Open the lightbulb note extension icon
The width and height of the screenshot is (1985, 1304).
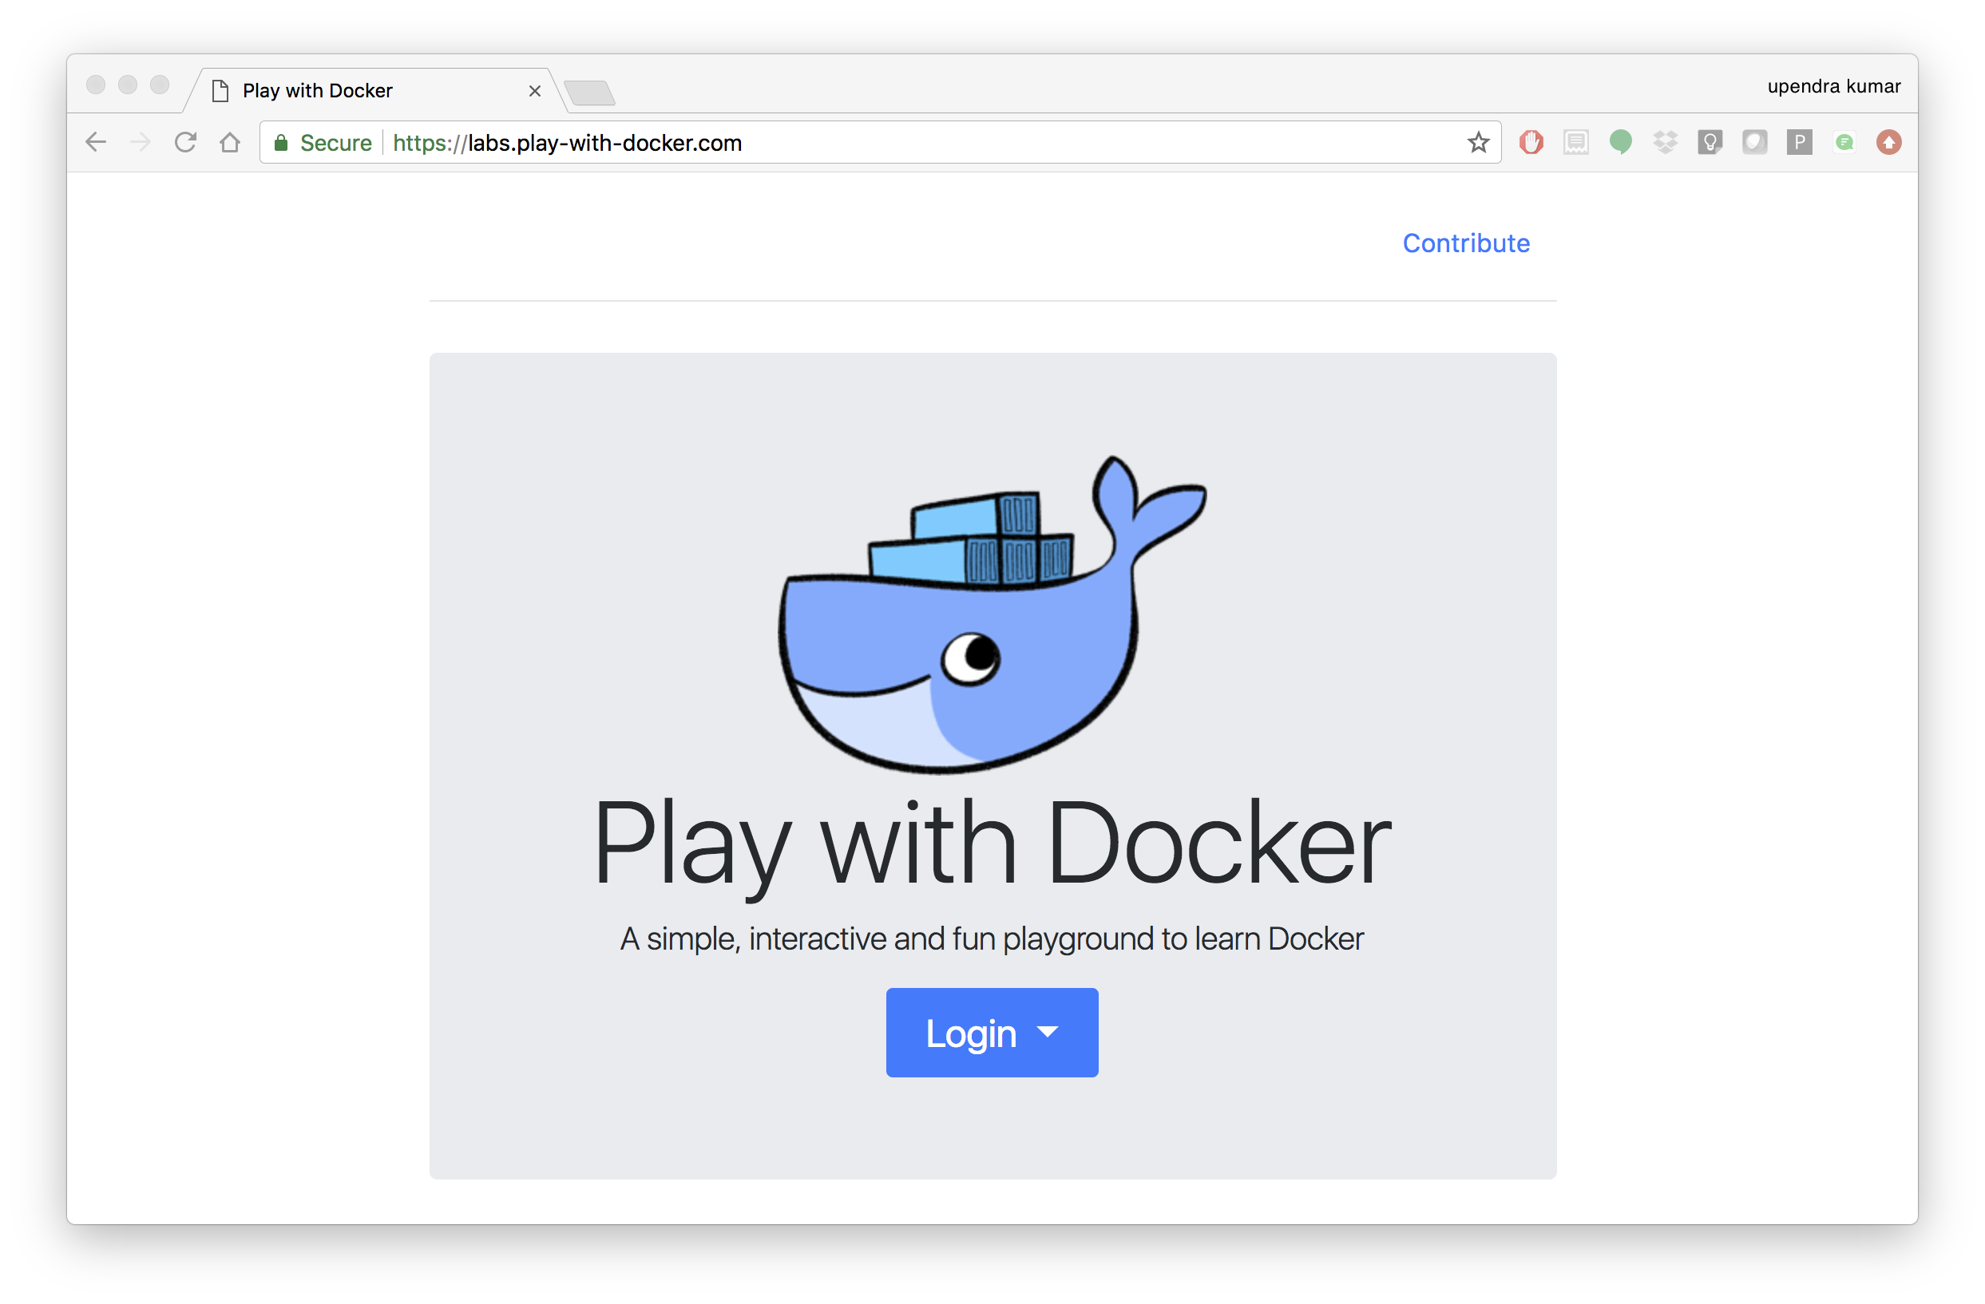1710,143
